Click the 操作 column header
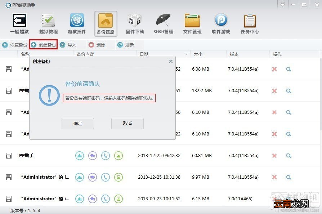This screenshot has width=322, height=214. coord(277,54)
